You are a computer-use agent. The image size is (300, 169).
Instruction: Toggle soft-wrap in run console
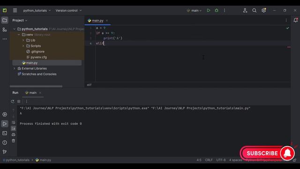(14, 123)
